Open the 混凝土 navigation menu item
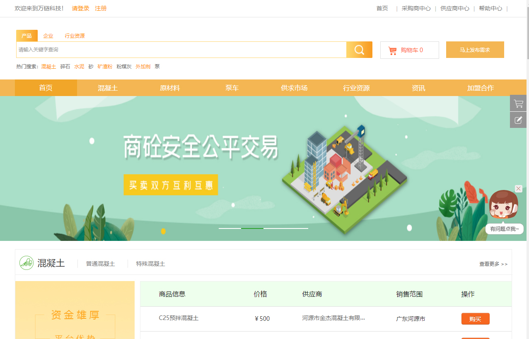The width and height of the screenshot is (529, 339). 108,88
